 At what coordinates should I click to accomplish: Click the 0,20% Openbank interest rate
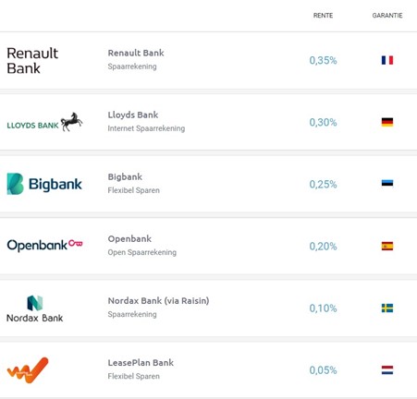(323, 247)
